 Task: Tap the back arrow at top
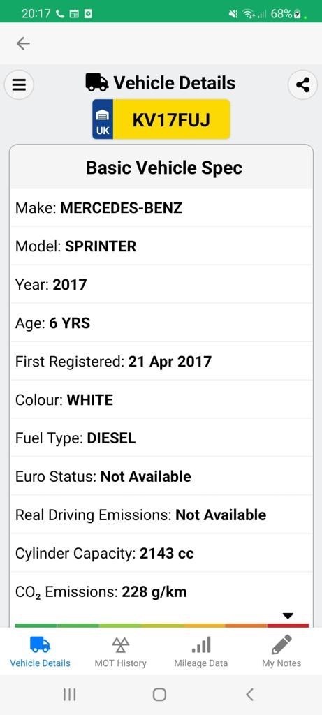click(23, 43)
